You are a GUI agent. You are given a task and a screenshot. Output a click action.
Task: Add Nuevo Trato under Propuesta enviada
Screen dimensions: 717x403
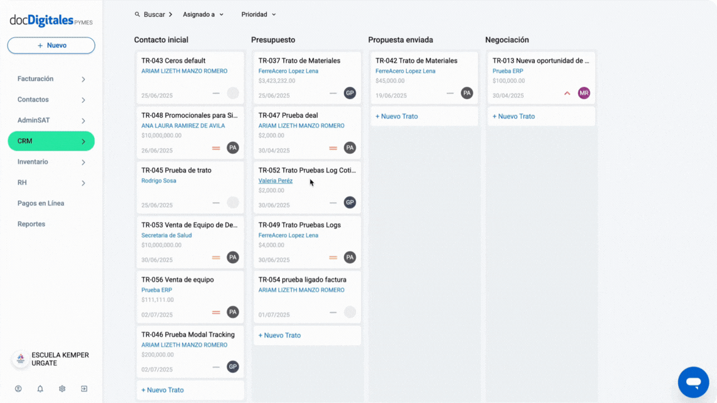[x=396, y=116]
